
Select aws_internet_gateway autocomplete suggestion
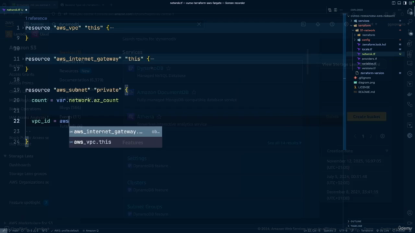115,131
